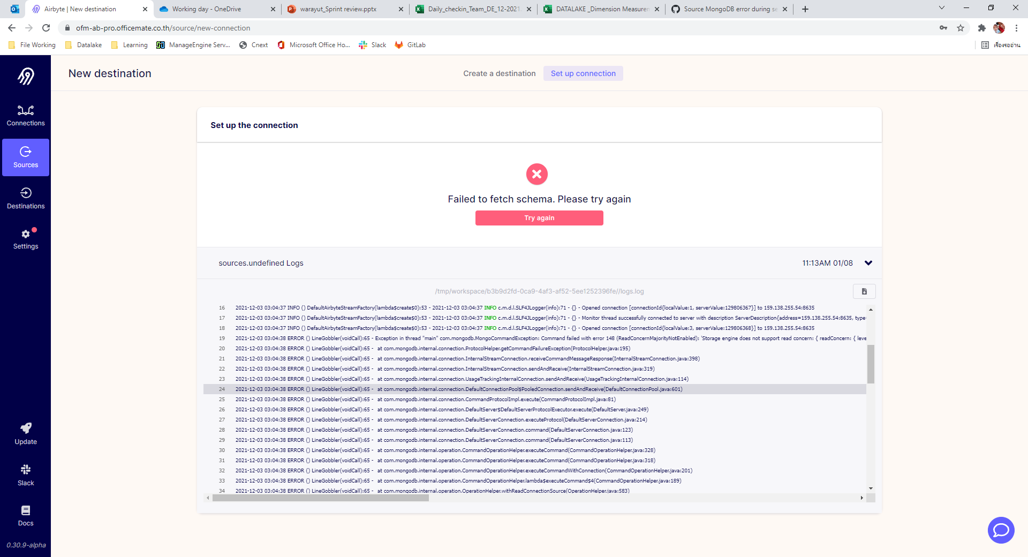The height and width of the screenshot is (557, 1028).
Task: Open Connections from the sidebar
Action: click(x=25, y=115)
